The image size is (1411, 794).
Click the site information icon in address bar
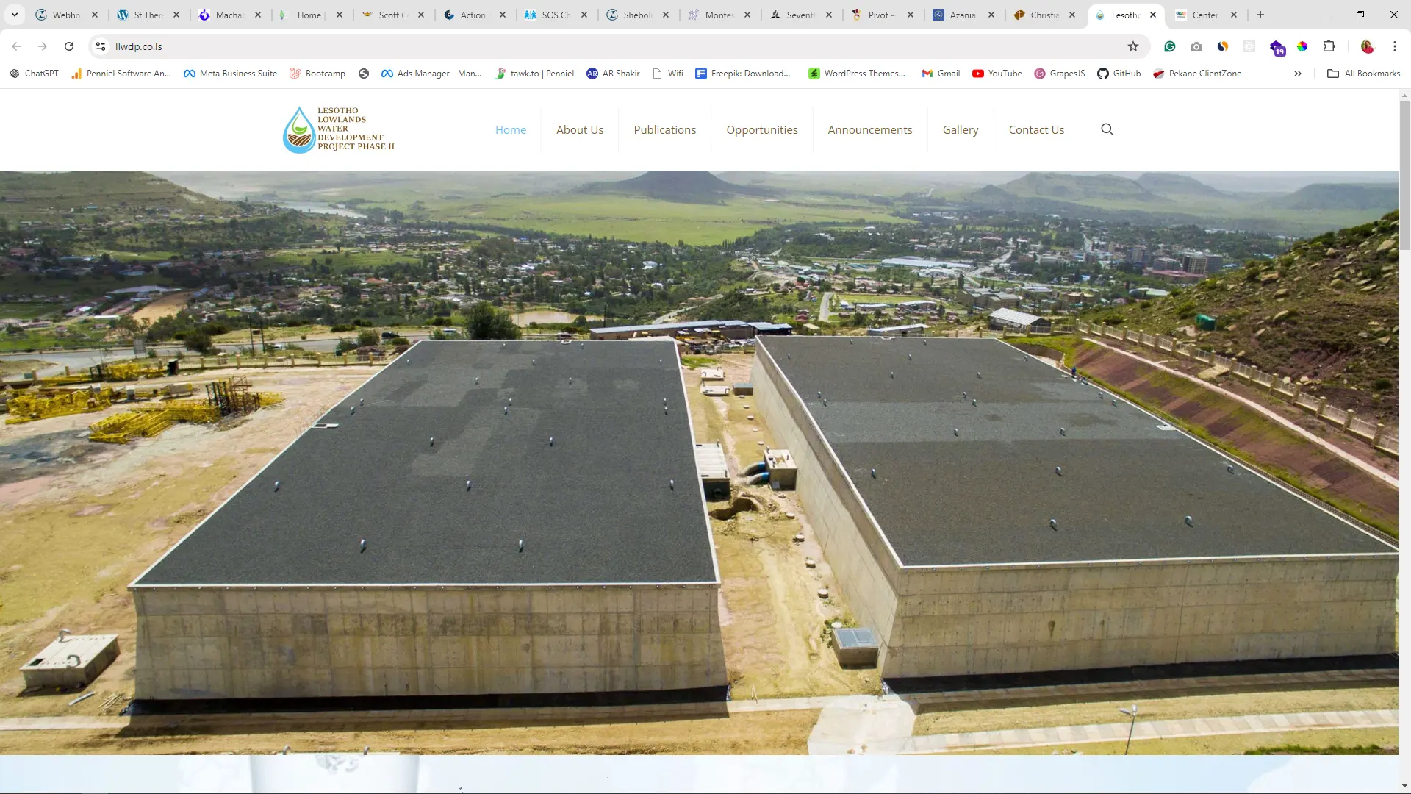[101, 46]
